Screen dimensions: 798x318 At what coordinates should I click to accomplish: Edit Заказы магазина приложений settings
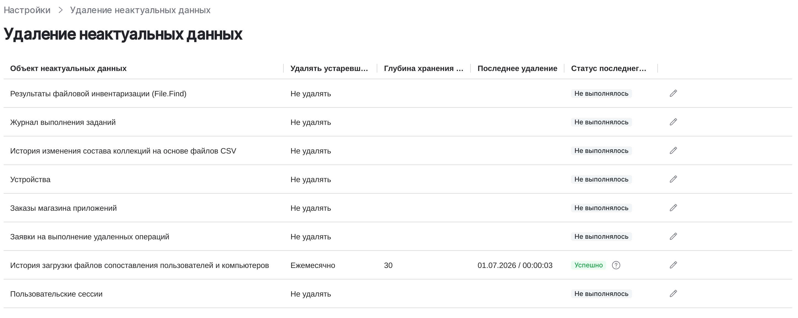[673, 208]
